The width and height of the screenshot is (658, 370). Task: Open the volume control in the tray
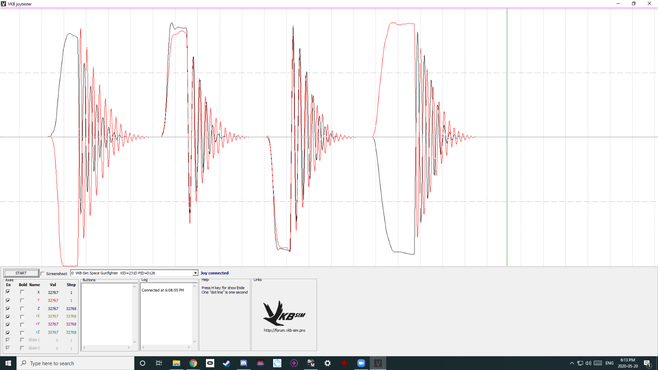click(x=588, y=363)
